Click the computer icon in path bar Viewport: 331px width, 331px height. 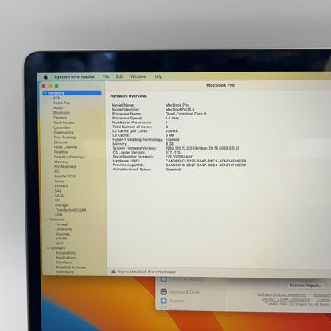114,271
